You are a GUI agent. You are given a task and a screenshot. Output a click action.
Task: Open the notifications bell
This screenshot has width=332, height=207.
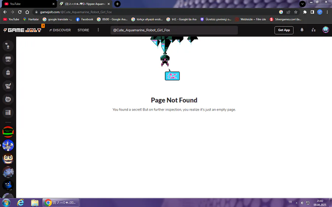click(302, 30)
